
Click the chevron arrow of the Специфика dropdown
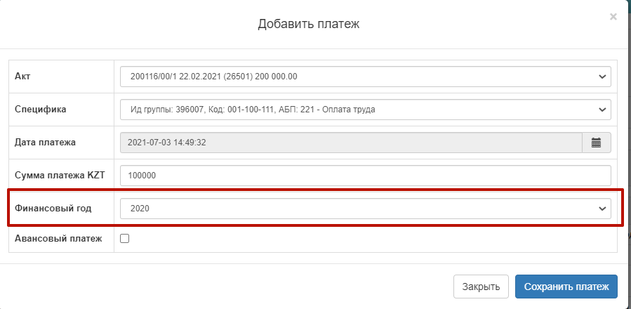[602, 110]
